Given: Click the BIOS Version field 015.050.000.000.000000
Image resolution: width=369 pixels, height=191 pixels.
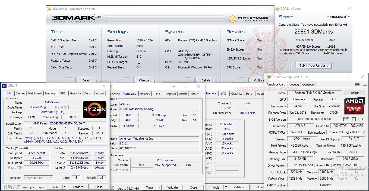Looking at the screenshot, I should 314,119.
